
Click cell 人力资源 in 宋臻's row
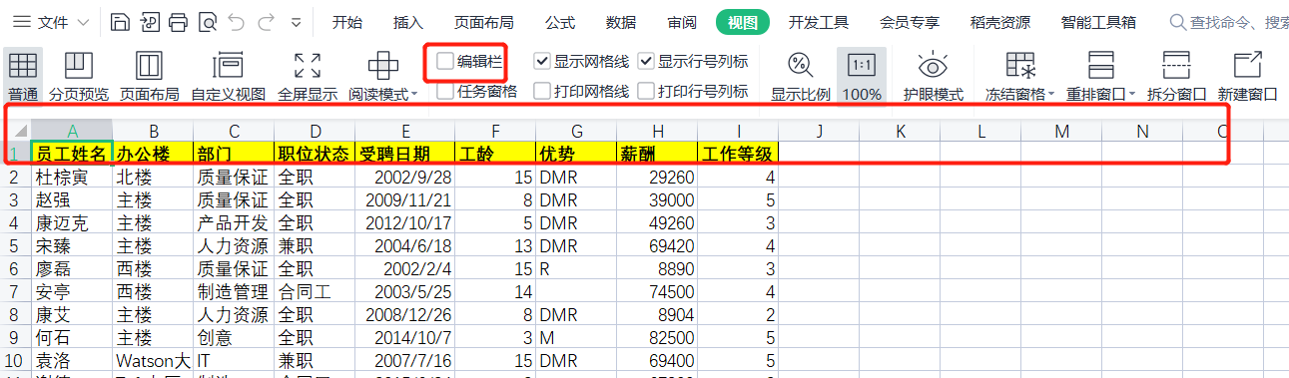tap(234, 245)
